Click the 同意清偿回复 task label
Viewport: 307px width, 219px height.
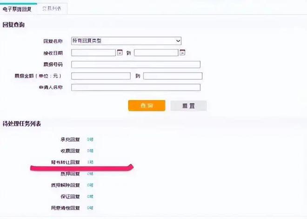(x=66, y=208)
